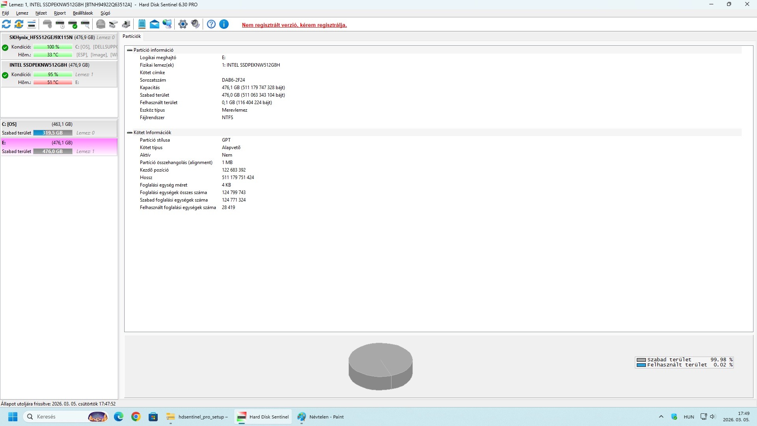Viewport: 757px width, 426px height.
Task: Click the blue info circle icon
Action: point(224,24)
